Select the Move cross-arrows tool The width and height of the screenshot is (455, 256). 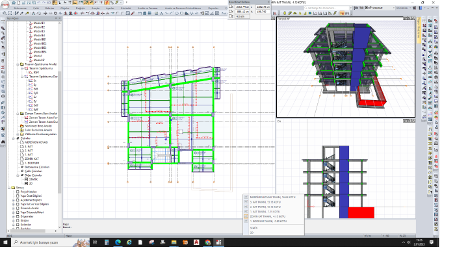tap(45, 13)
